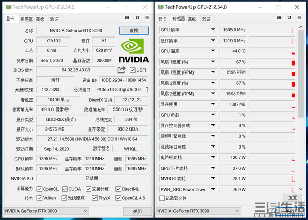This screenshot has height=220, width=308.
Task: Click the BIOS export share arrow icon
Action: pyautogui.click(x=121, y=70)
